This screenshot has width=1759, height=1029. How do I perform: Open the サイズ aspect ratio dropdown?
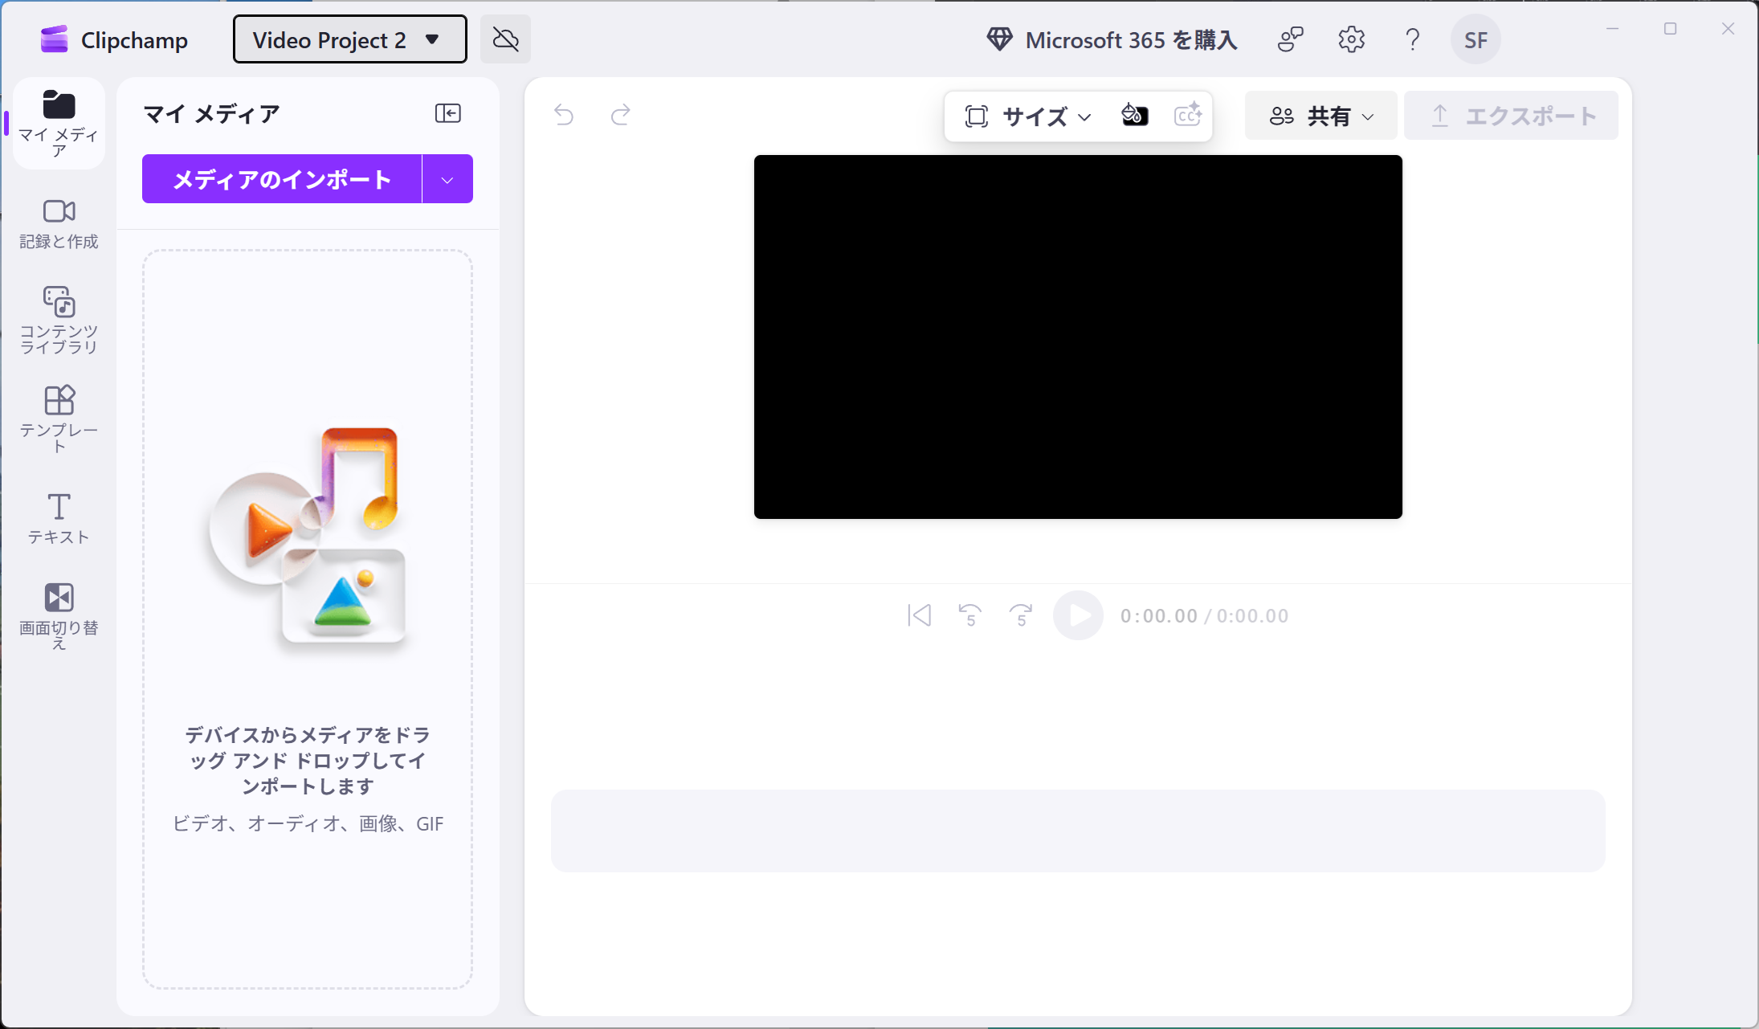(x=1029, y=116)
